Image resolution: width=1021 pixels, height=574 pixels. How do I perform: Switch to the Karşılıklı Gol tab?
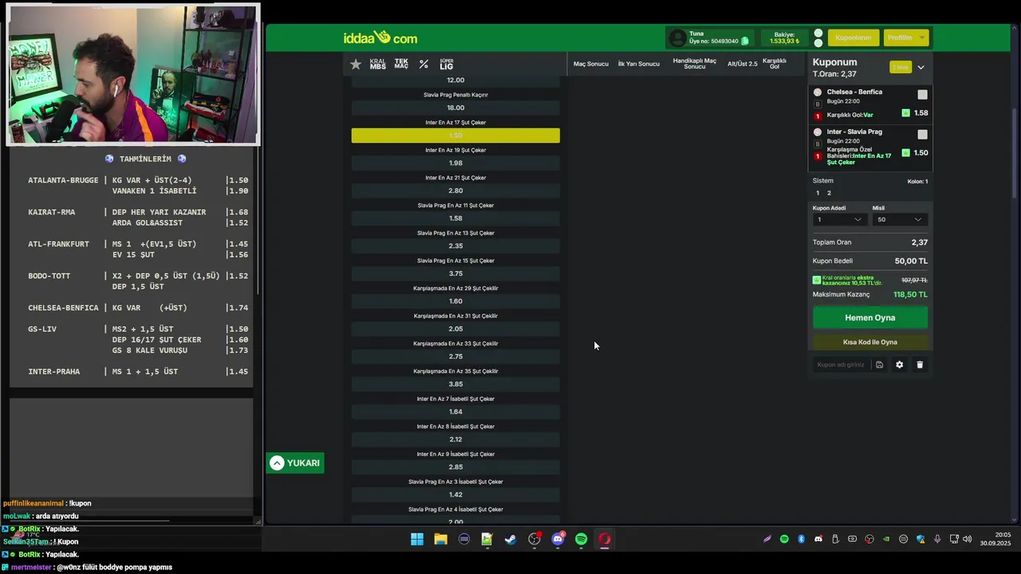tap(775, 64)
